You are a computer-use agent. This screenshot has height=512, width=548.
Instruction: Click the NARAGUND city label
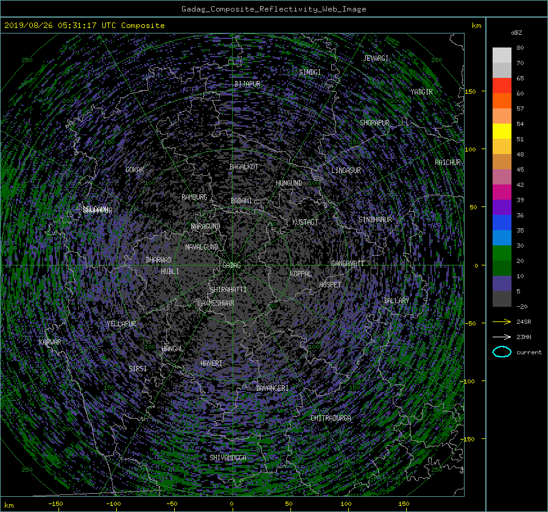point(206,226)
